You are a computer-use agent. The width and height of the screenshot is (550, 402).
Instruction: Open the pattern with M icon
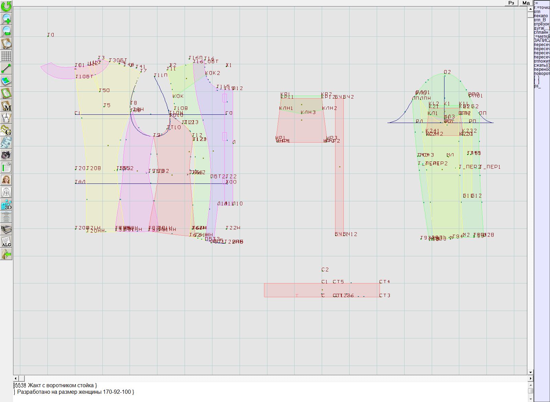tap(6, 106)
